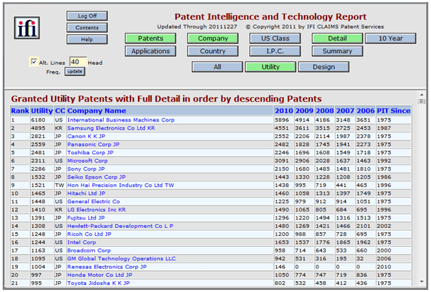Click the 2010 value 3091 for Microsoft
The height and width of the screenshot is (292, 431).
(x=281, y=161)
